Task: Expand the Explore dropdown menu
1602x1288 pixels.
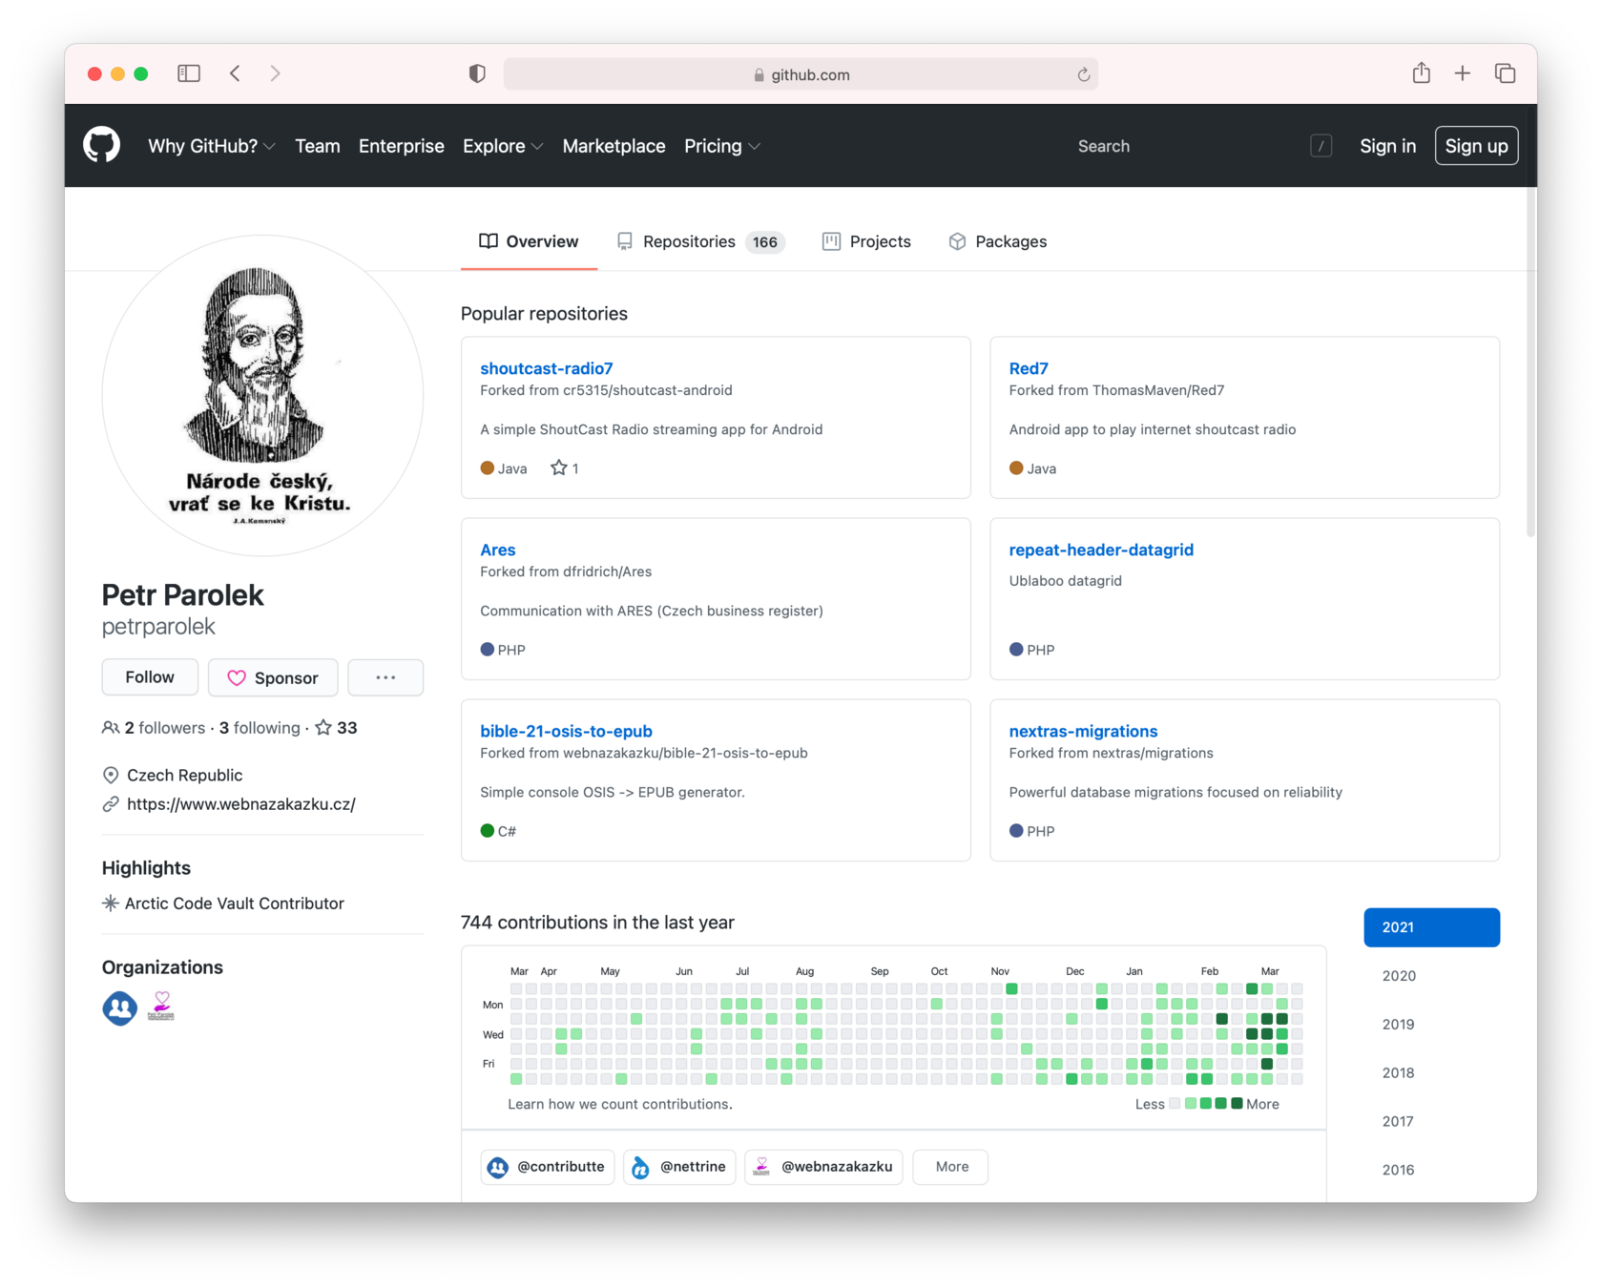Action: click(x=502, y=146)
